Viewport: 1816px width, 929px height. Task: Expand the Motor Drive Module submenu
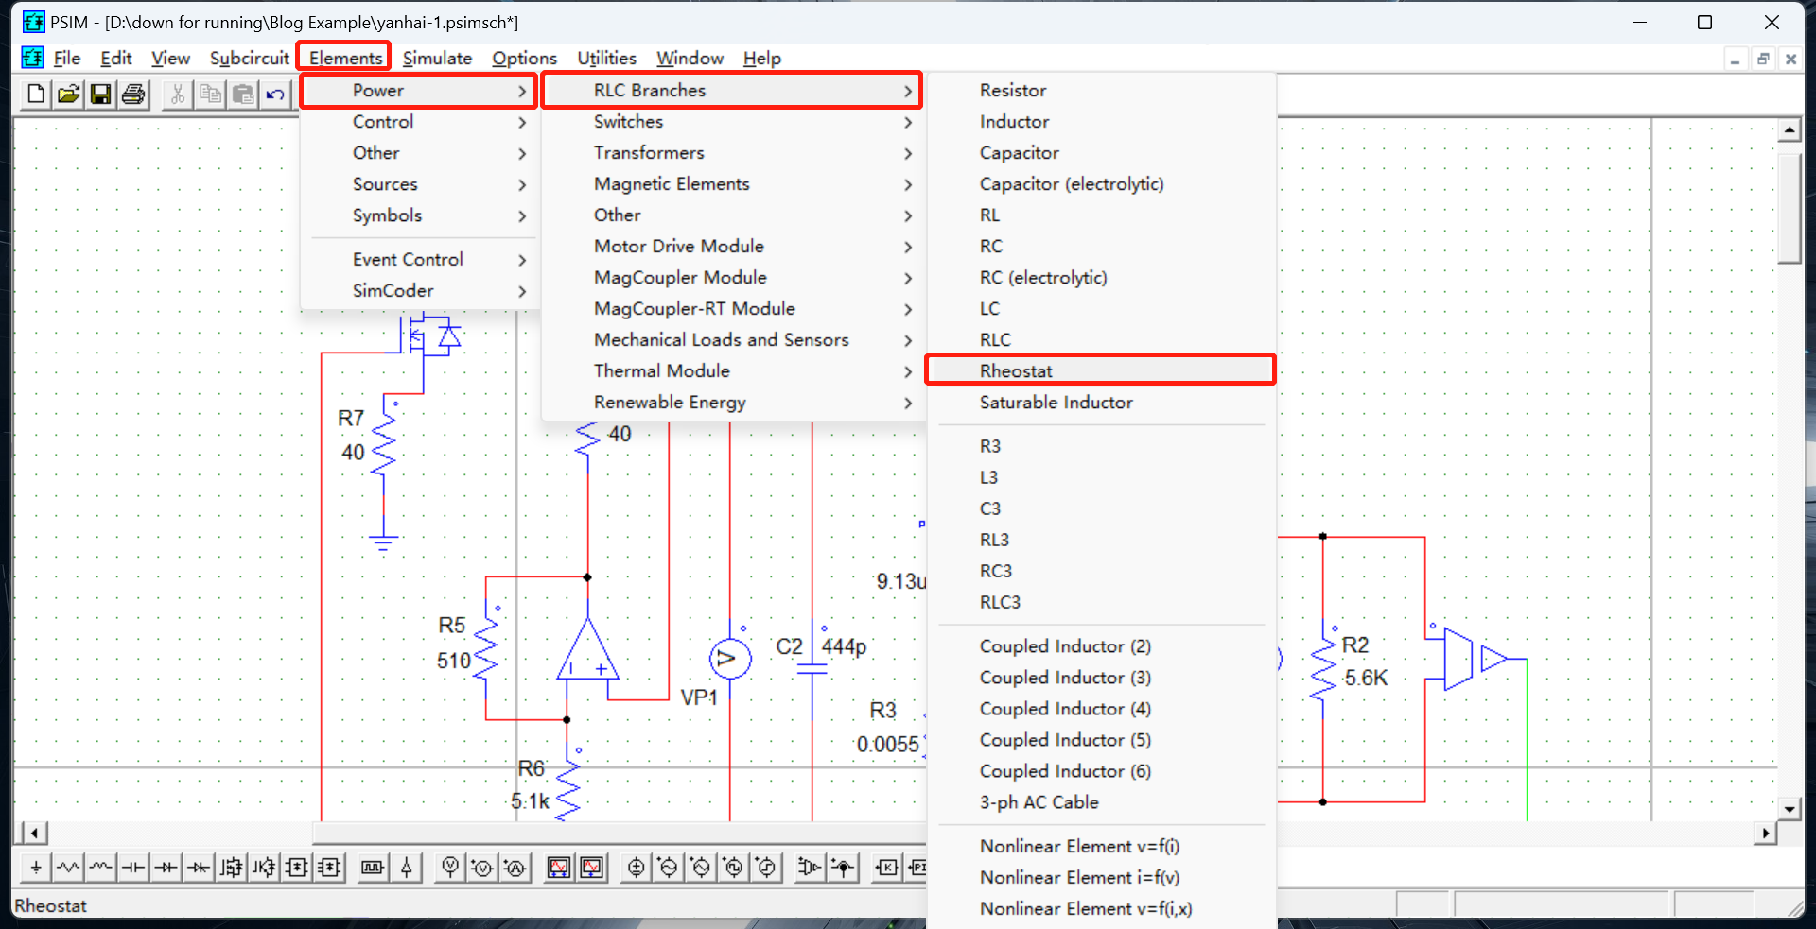point(732,247)
